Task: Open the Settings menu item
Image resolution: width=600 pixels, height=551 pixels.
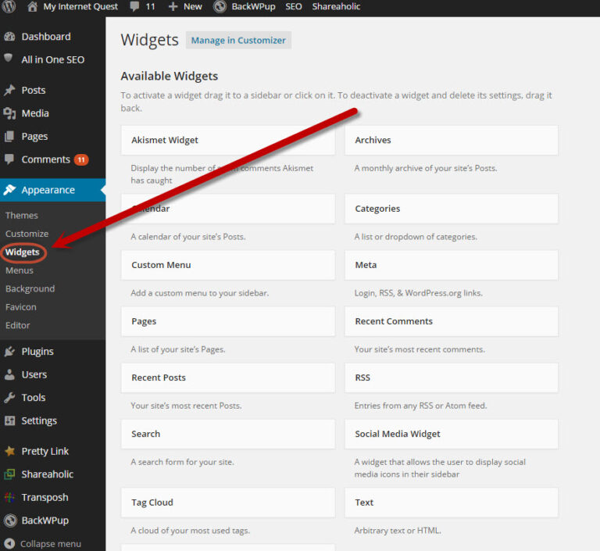Action: coord(39,420)
